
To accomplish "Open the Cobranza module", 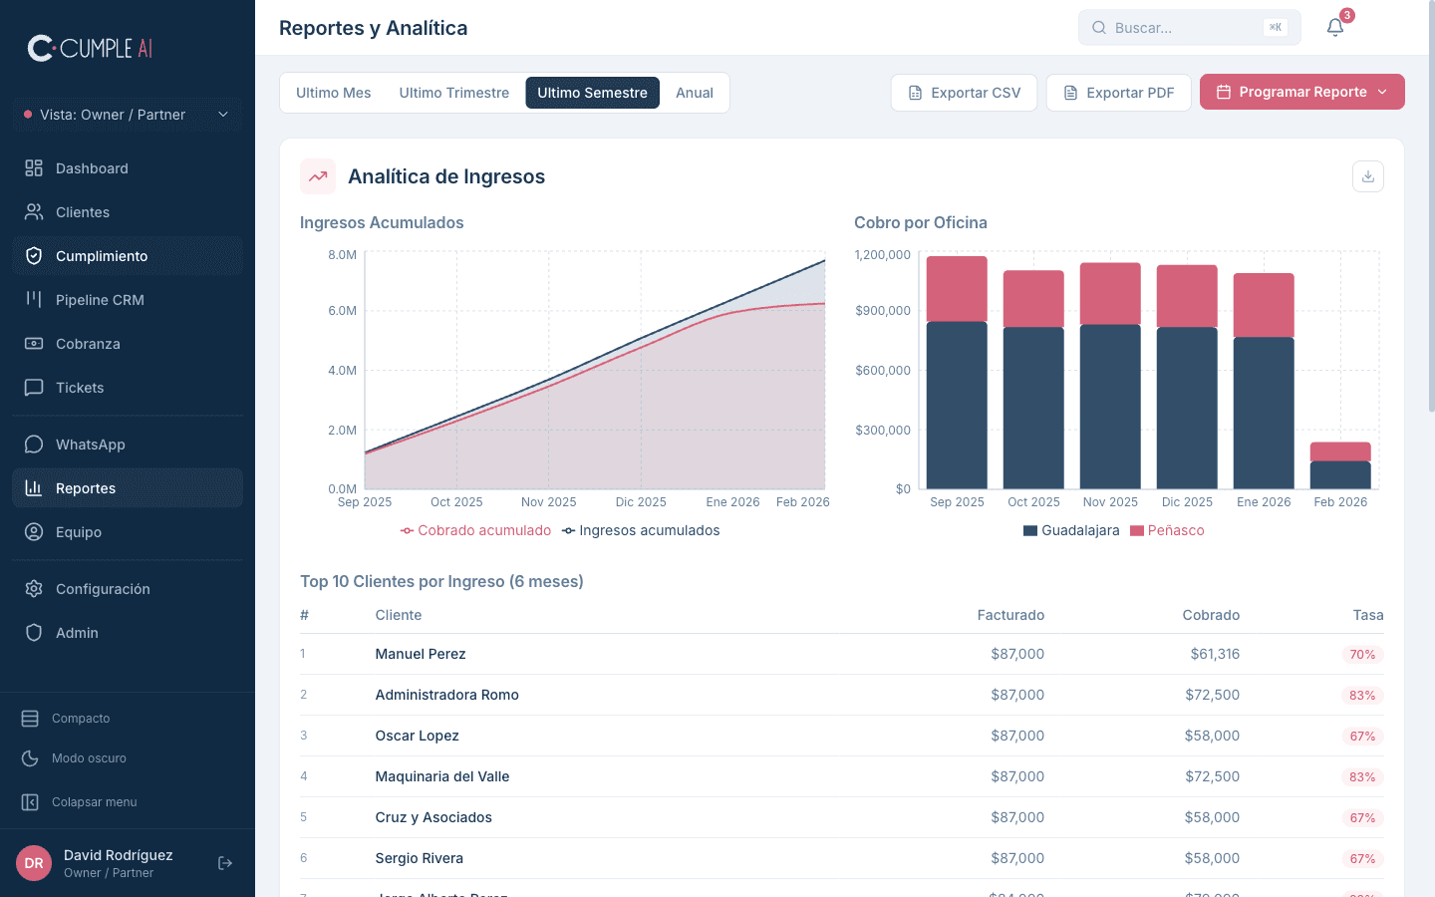I will [88, 343].
